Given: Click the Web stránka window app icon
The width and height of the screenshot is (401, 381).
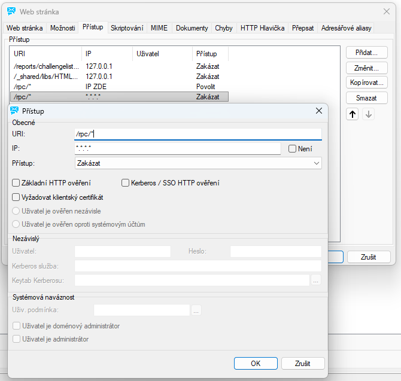Looking at the screenshot, I should click(x=11, y=11).
